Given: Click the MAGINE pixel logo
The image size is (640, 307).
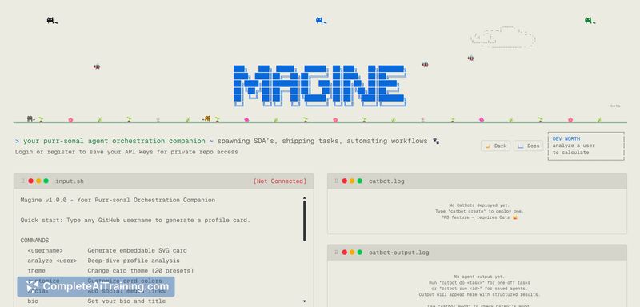Looking at the screenshot, I should click(319, 86).
